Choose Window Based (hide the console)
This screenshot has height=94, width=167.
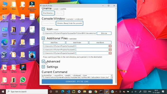(70, 23)
